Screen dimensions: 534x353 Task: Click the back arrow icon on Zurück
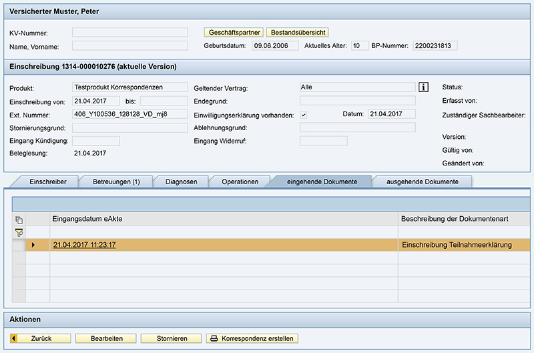(x=15, y=338)
